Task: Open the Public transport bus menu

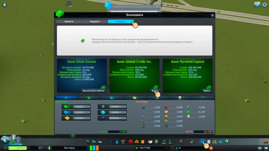Action: coord(156,142)
